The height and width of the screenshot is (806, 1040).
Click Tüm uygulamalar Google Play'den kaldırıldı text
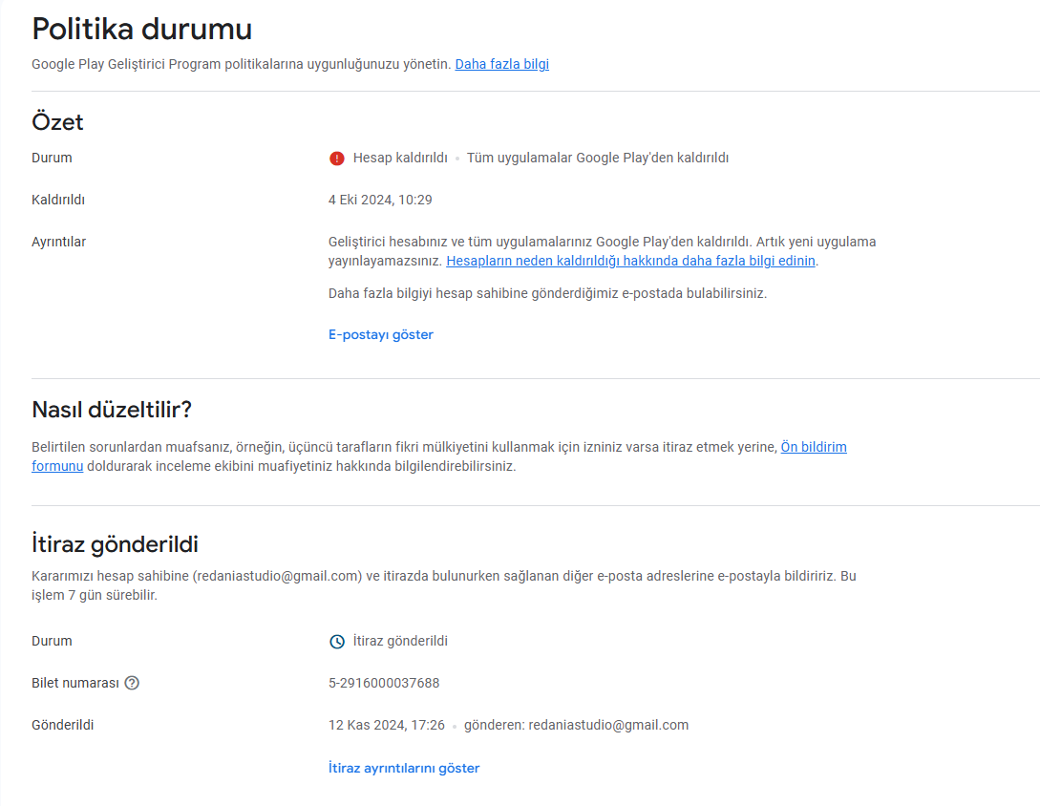click(x=598, y=158)
